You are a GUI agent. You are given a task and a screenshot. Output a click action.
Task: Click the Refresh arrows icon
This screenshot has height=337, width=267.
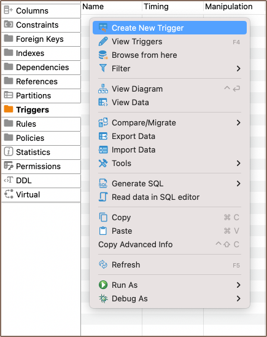(103, 264)
